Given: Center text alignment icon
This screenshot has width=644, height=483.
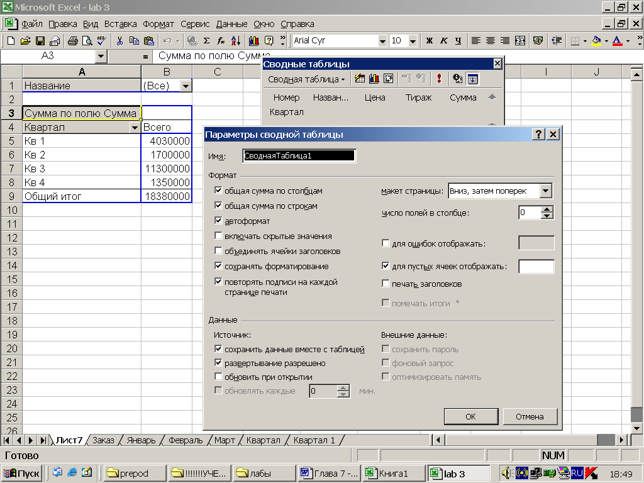Looking at the screenshot, I should 491,41.
